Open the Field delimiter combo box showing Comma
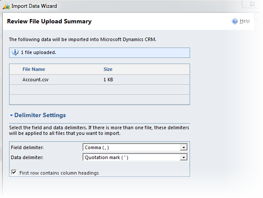The image size is (263, 198). pyautogui.click(x=131, y=147)
